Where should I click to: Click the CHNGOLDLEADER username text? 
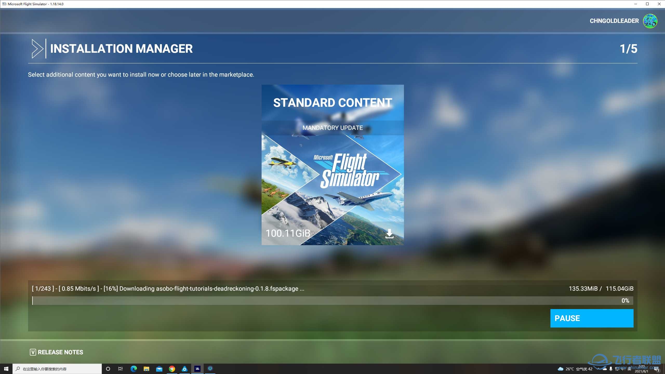point(614,21)
